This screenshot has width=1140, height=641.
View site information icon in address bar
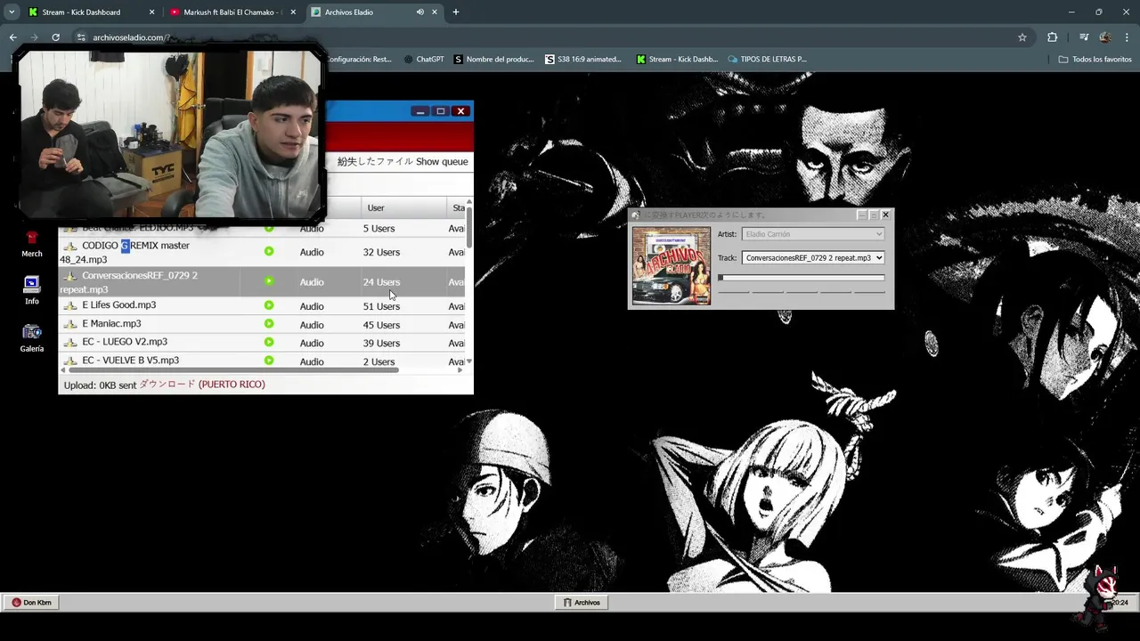81,37
